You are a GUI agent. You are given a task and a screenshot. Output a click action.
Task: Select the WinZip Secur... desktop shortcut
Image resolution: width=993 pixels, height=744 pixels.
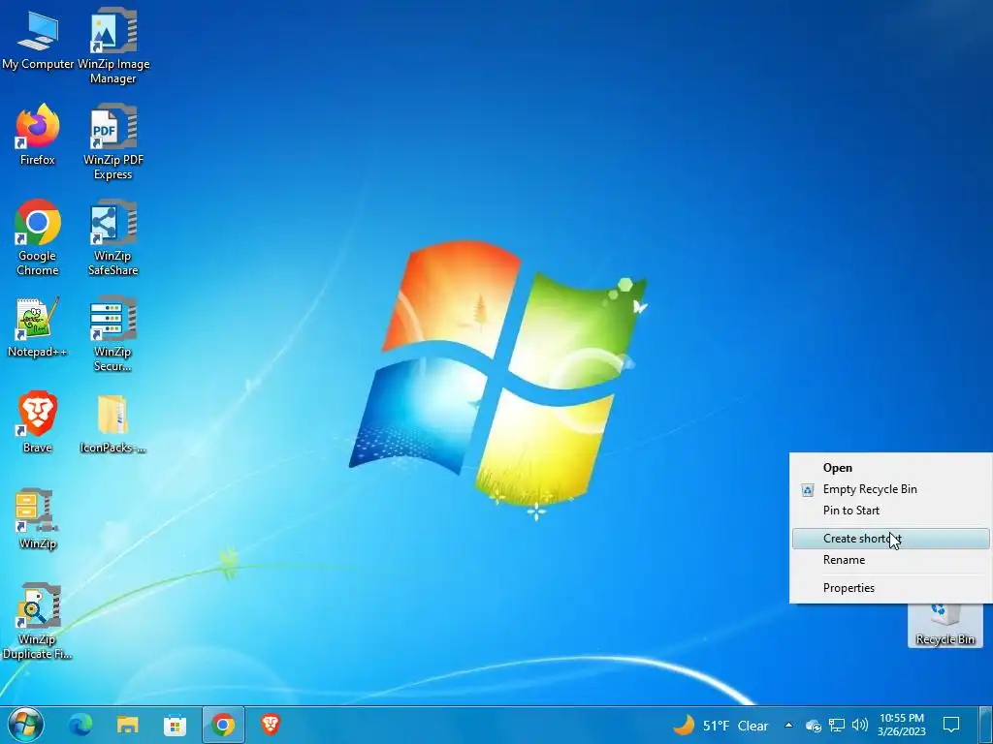[113, 333]
